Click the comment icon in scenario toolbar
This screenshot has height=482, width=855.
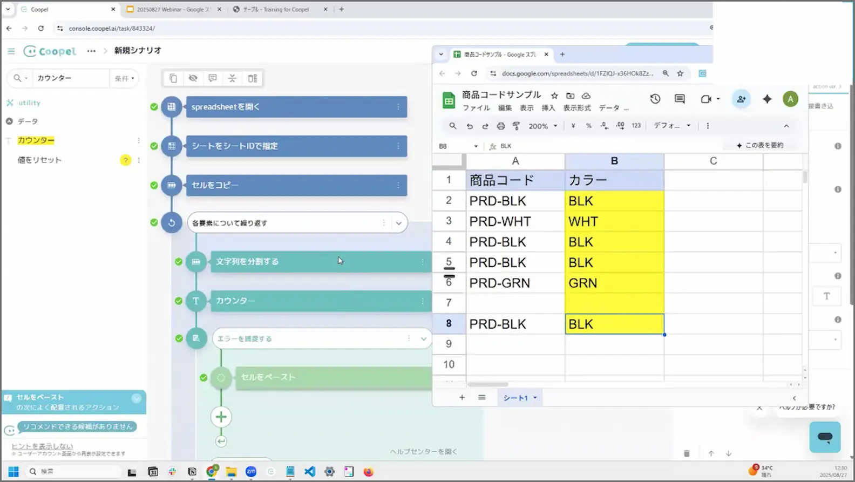(213, 78)
